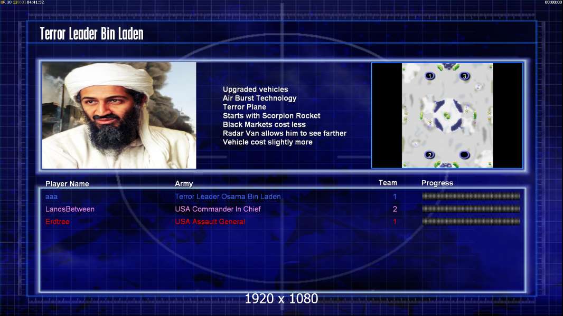
Task: Click the Terror Plane feature line
Action: 245,107
